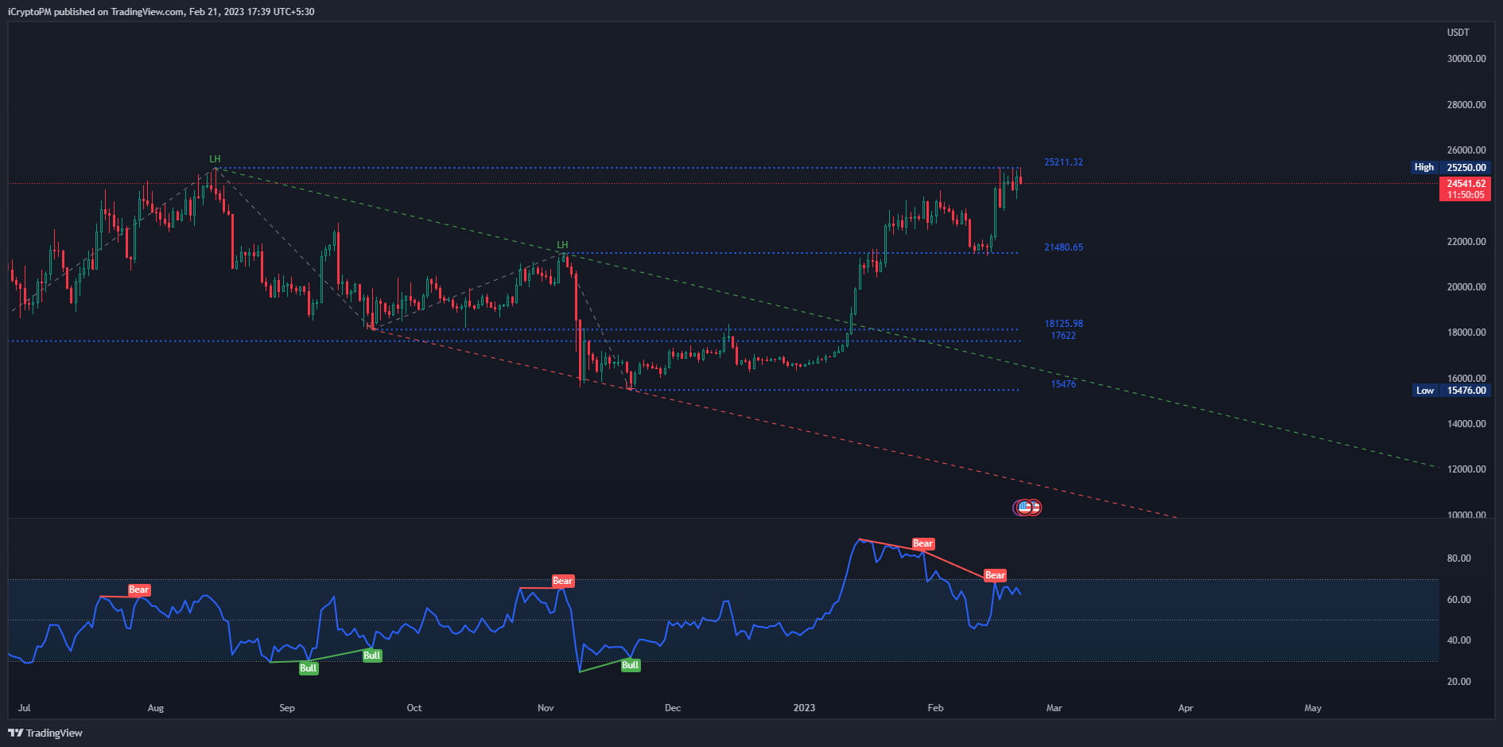The image size is (1503, 747).
Task: Click the green Bull label below the September RSI dip
Action: click(x=308, y=668)
